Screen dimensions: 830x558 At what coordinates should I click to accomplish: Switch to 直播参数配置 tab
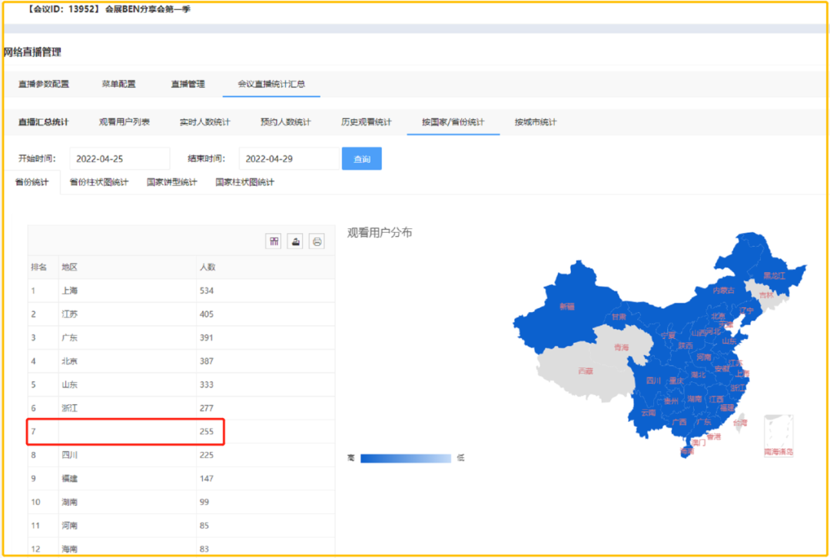coord(43,84)
